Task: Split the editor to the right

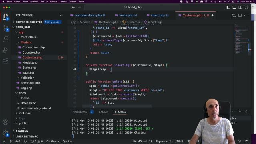Action: coord(240,15)
